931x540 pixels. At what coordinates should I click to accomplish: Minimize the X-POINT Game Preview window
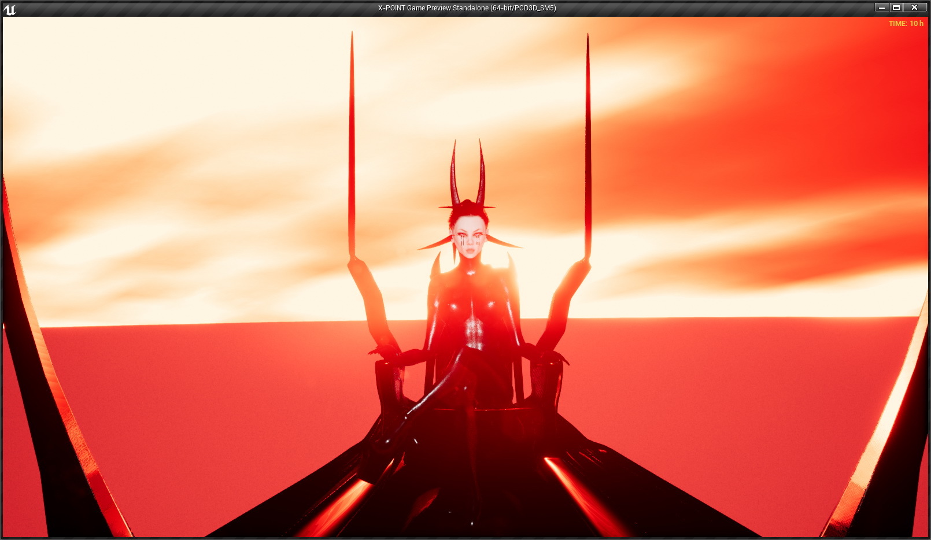[x=881, y=8]
